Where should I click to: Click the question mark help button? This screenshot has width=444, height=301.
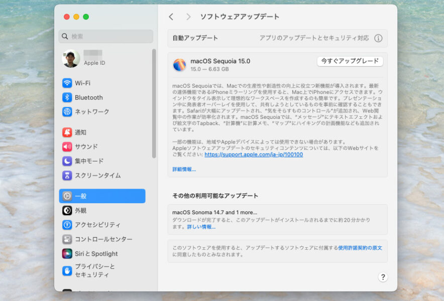(383, 277)
